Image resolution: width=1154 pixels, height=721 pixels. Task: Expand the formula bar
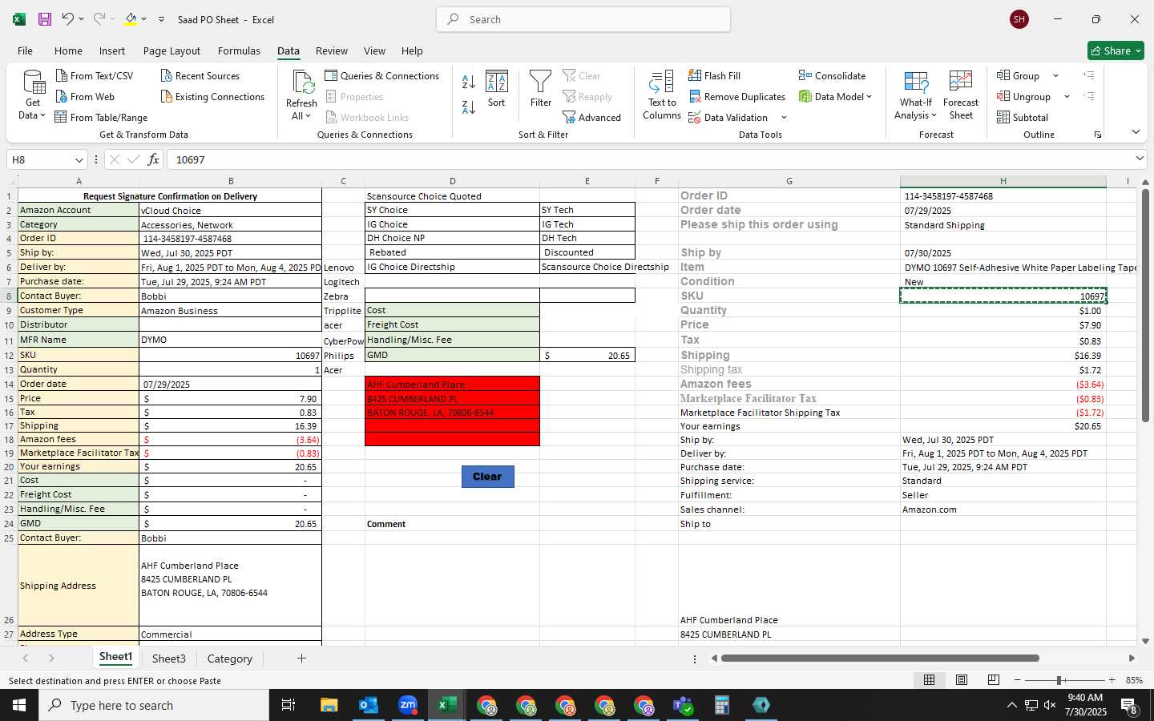click(1140, 159)
